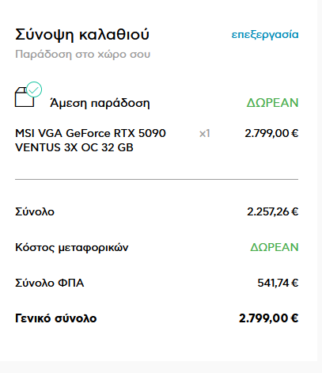The width and height of the screenshot is (322, 373).
Task: Click the 2.257,26 € subtotal amount
Action: click(273, 211)
